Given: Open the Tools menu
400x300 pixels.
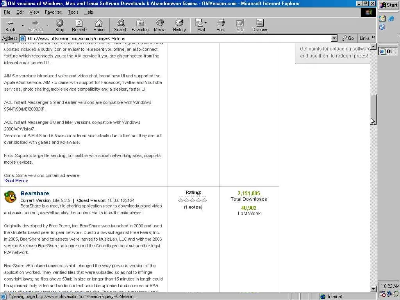Looking at the screenshot, I should tap(73, 12).
